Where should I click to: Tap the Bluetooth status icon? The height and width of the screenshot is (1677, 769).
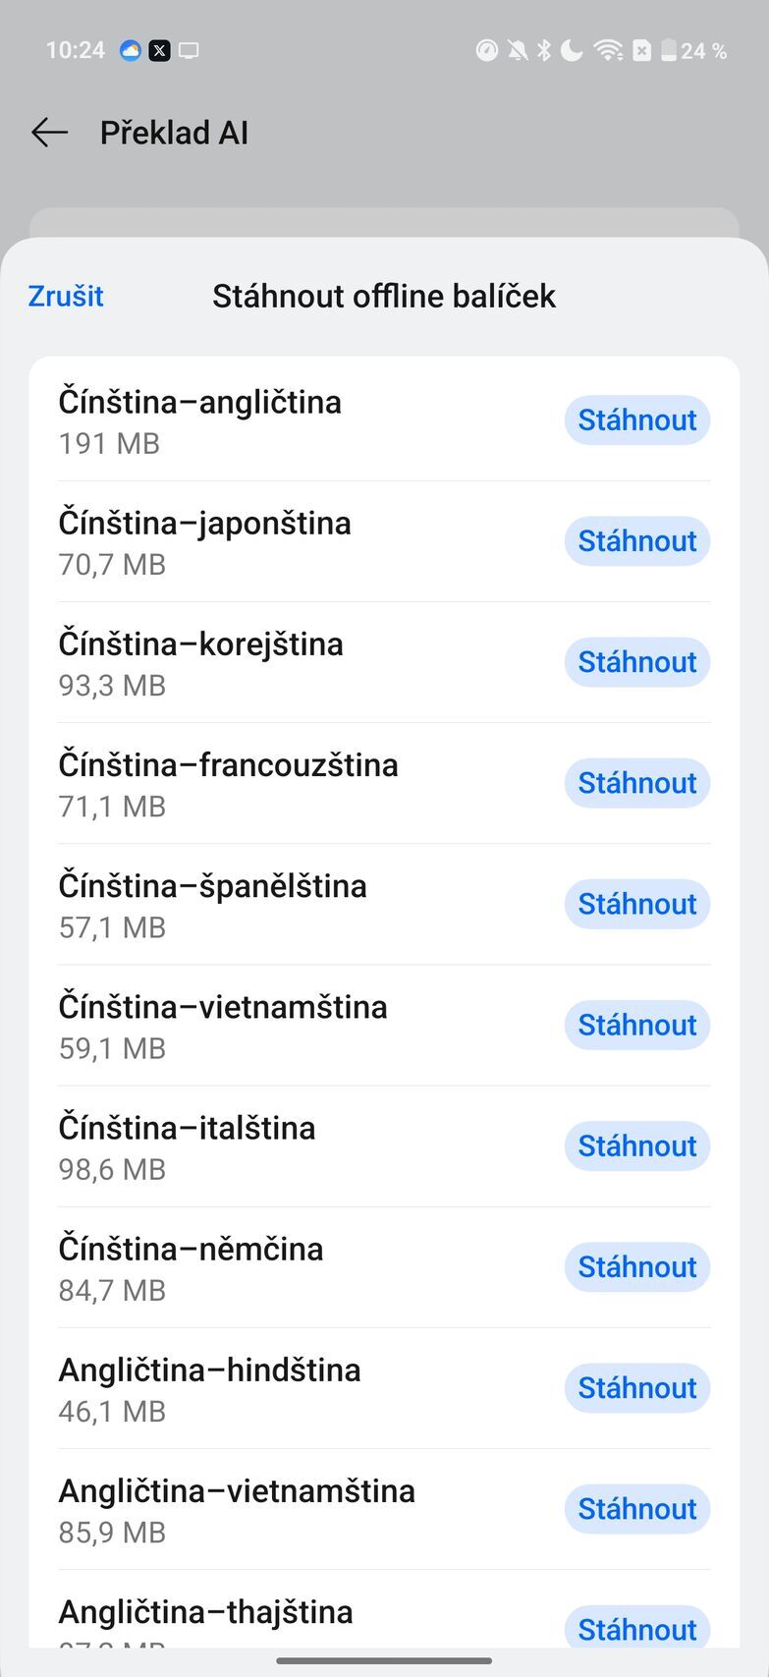click(x=544, y=50)
